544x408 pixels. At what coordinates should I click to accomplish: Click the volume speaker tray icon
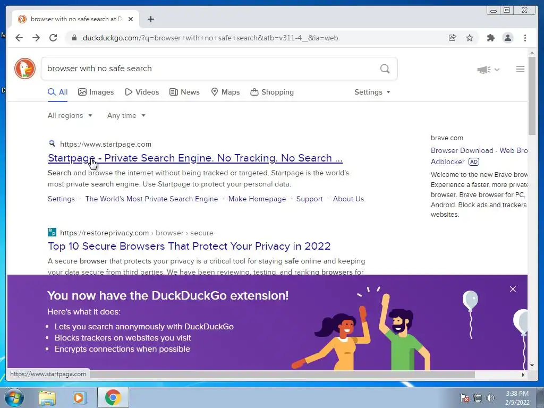click(490, 398)
